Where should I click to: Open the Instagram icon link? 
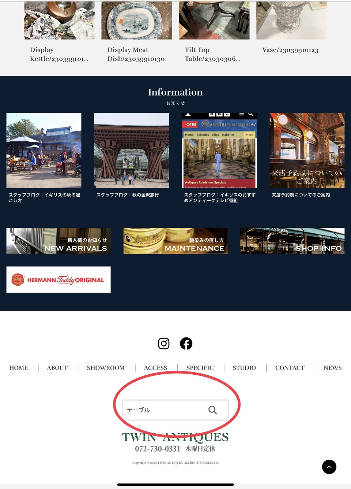163,344
